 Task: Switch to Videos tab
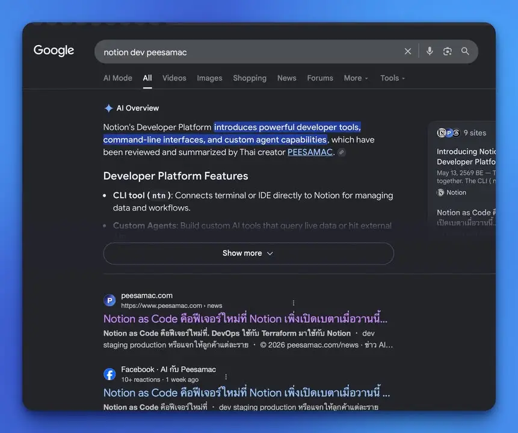(x=174, y=78)
